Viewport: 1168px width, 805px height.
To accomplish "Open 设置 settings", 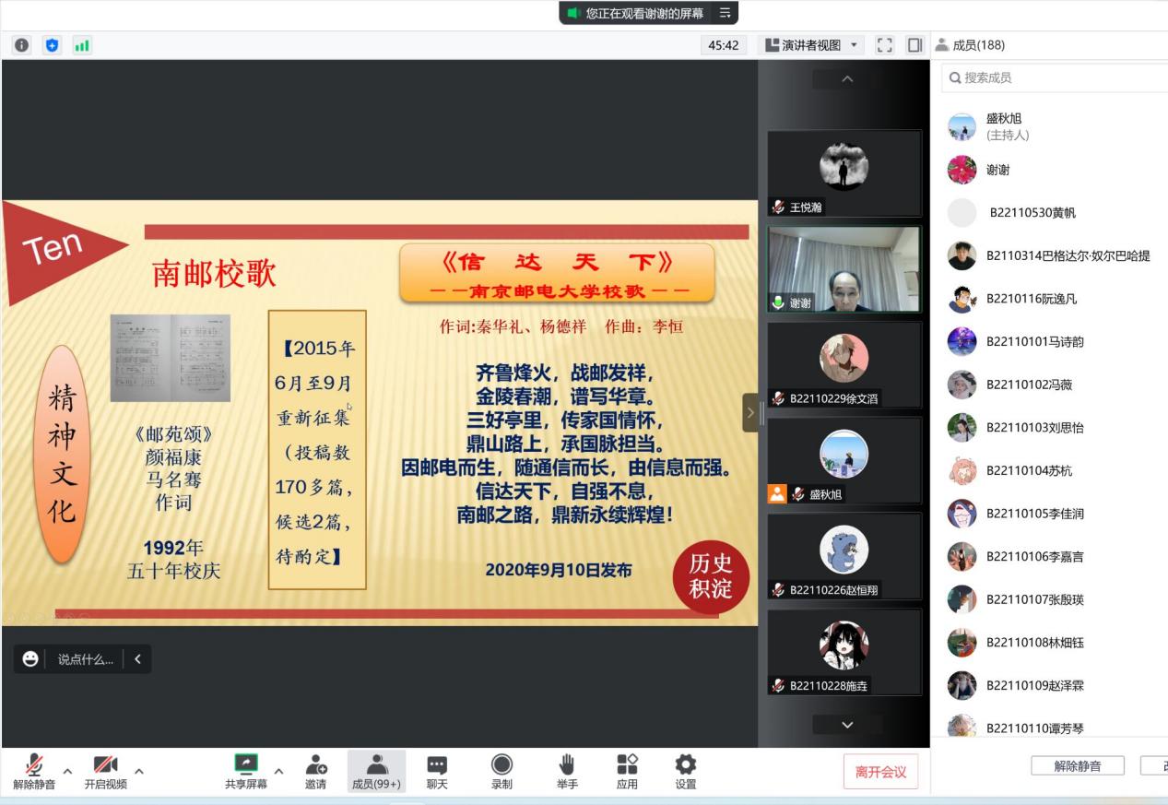I will click(x=686, y=772).
